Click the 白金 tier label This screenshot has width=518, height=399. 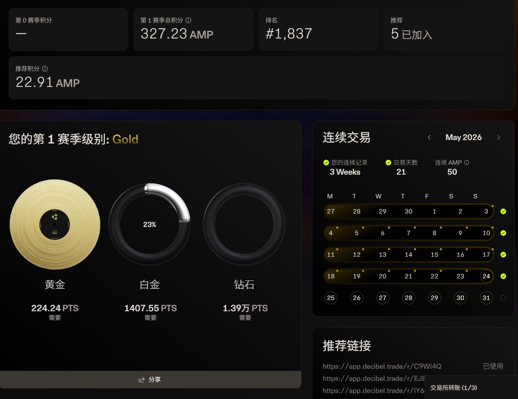point(149,284)
